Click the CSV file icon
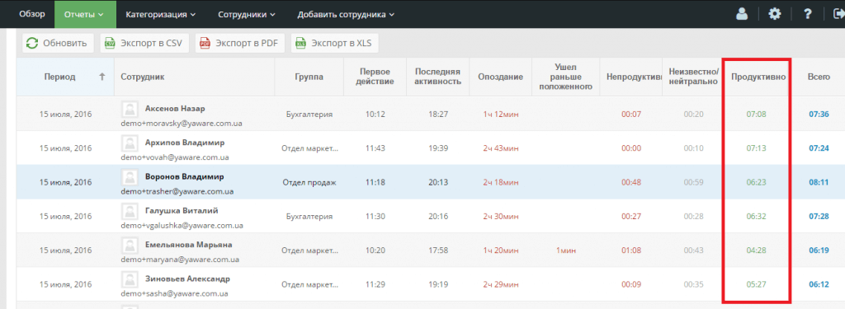Viewport: 845px width, 309px height. coord(110,44)
